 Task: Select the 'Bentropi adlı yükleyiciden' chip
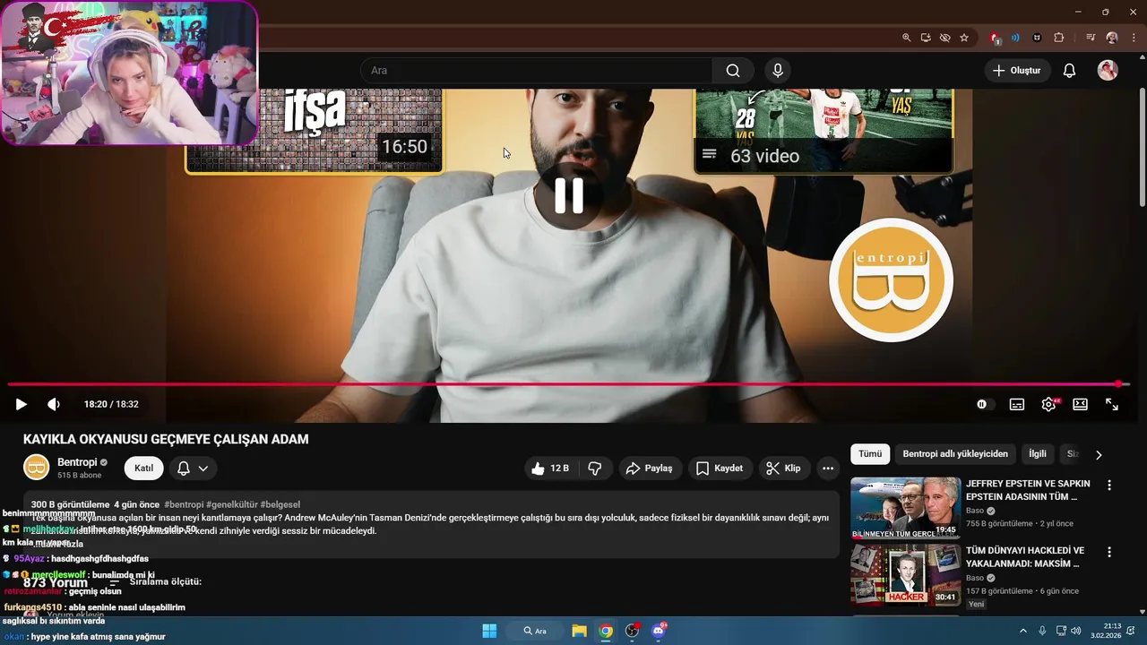pos(955,454)
